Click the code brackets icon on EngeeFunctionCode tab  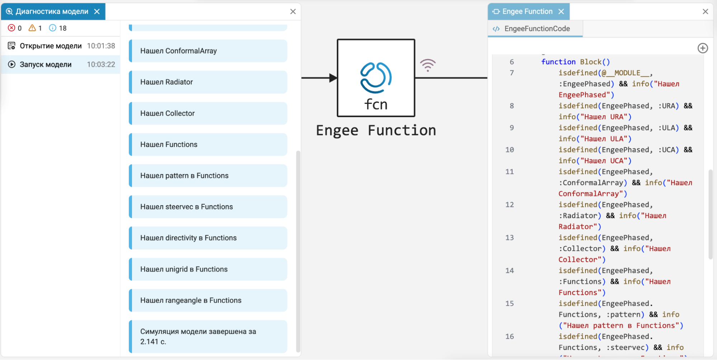496,29
